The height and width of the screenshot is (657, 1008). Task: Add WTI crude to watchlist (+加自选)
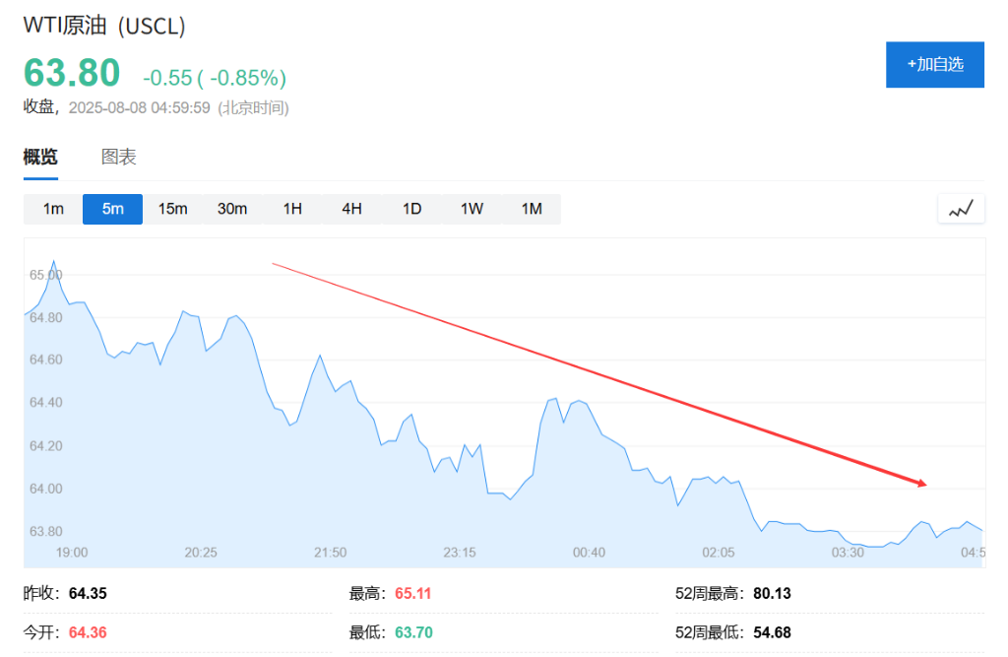tap(934, 65)
